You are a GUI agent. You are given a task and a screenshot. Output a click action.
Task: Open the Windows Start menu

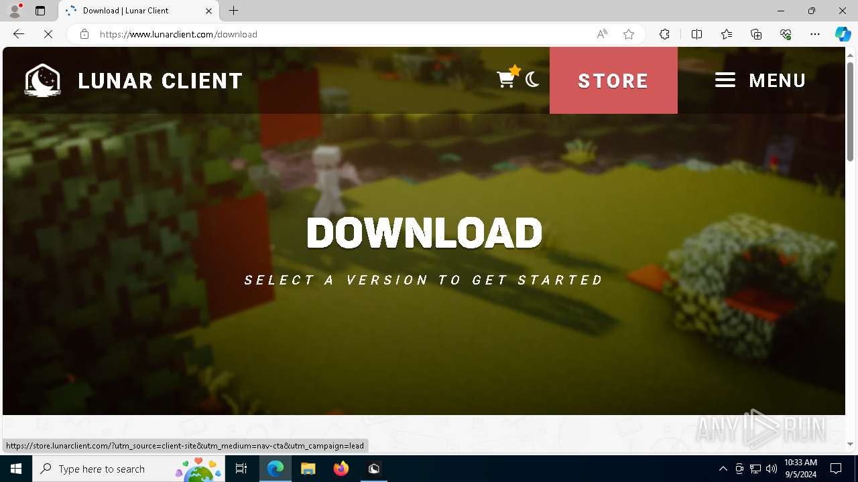[x=16, y=469]
